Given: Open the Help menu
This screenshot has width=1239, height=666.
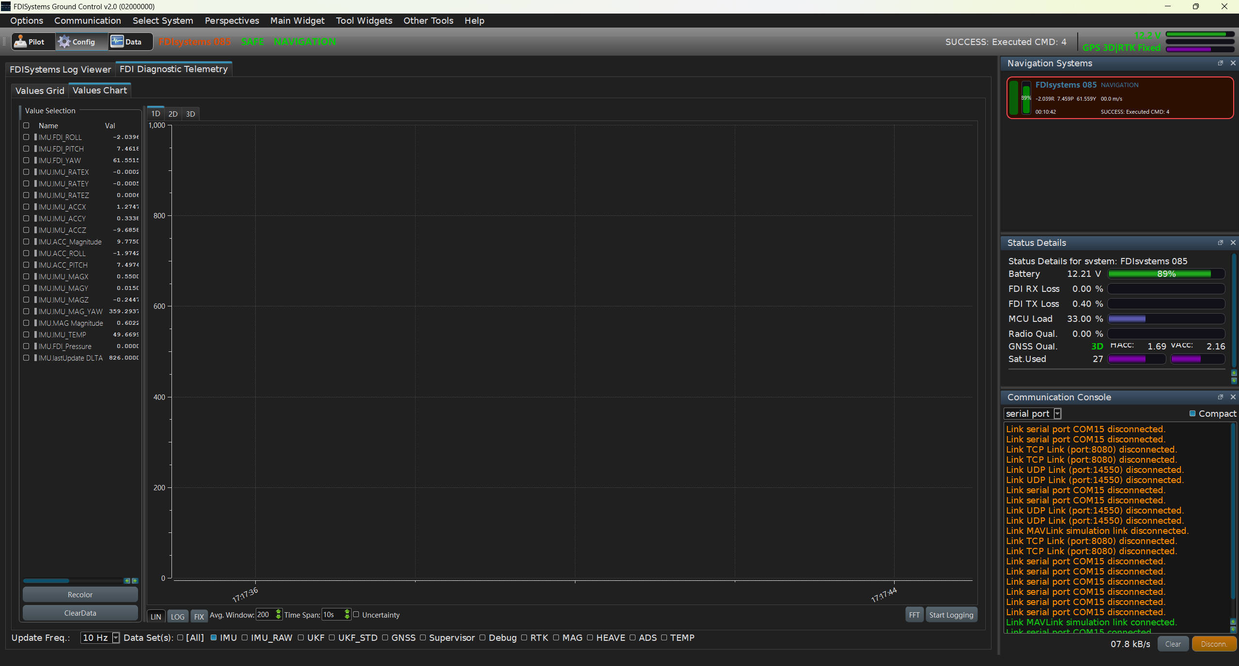Looking at the screenshot, I should click(474, 20).
